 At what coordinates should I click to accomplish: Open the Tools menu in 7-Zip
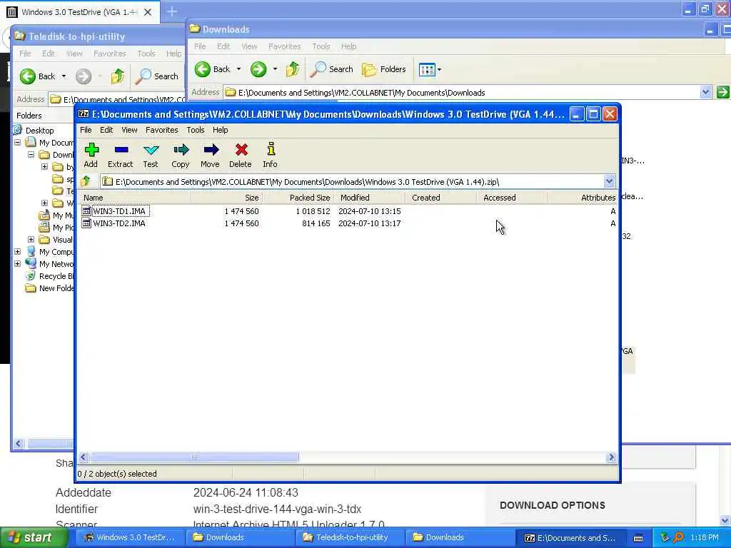point(196,130)
